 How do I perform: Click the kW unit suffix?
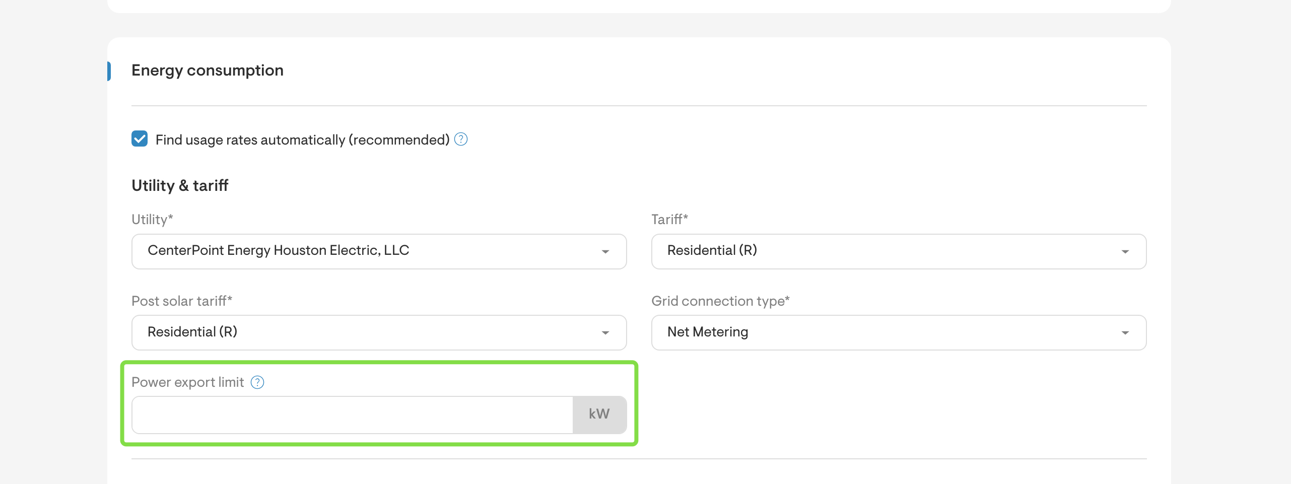pyautogui.click(x=599, y=414)
